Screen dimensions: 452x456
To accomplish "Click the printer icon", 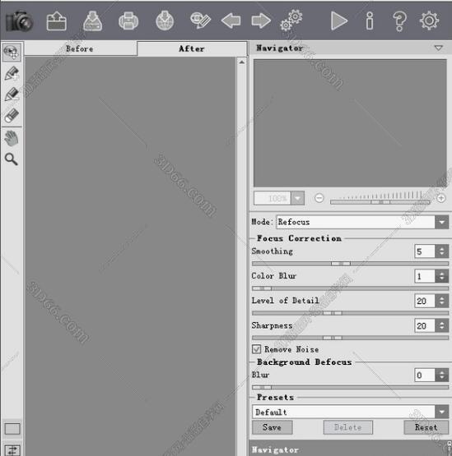I will [128, 21].
